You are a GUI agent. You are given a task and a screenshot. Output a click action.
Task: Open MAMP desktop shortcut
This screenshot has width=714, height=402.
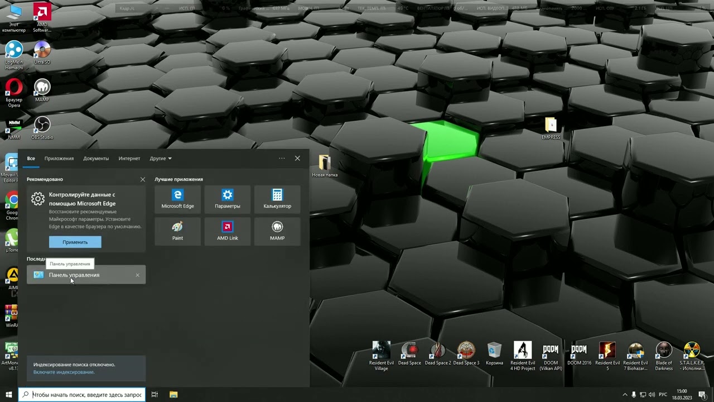click(42, 90)
